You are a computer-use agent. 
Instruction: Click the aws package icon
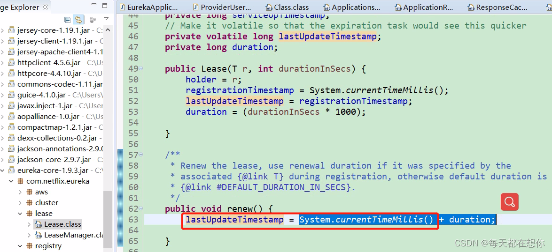(30, 192)
